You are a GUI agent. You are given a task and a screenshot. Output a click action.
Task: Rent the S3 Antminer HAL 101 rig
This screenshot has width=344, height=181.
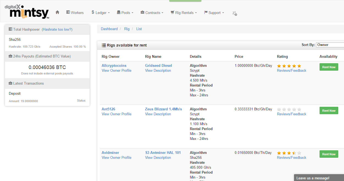click(x=329, y=154)
